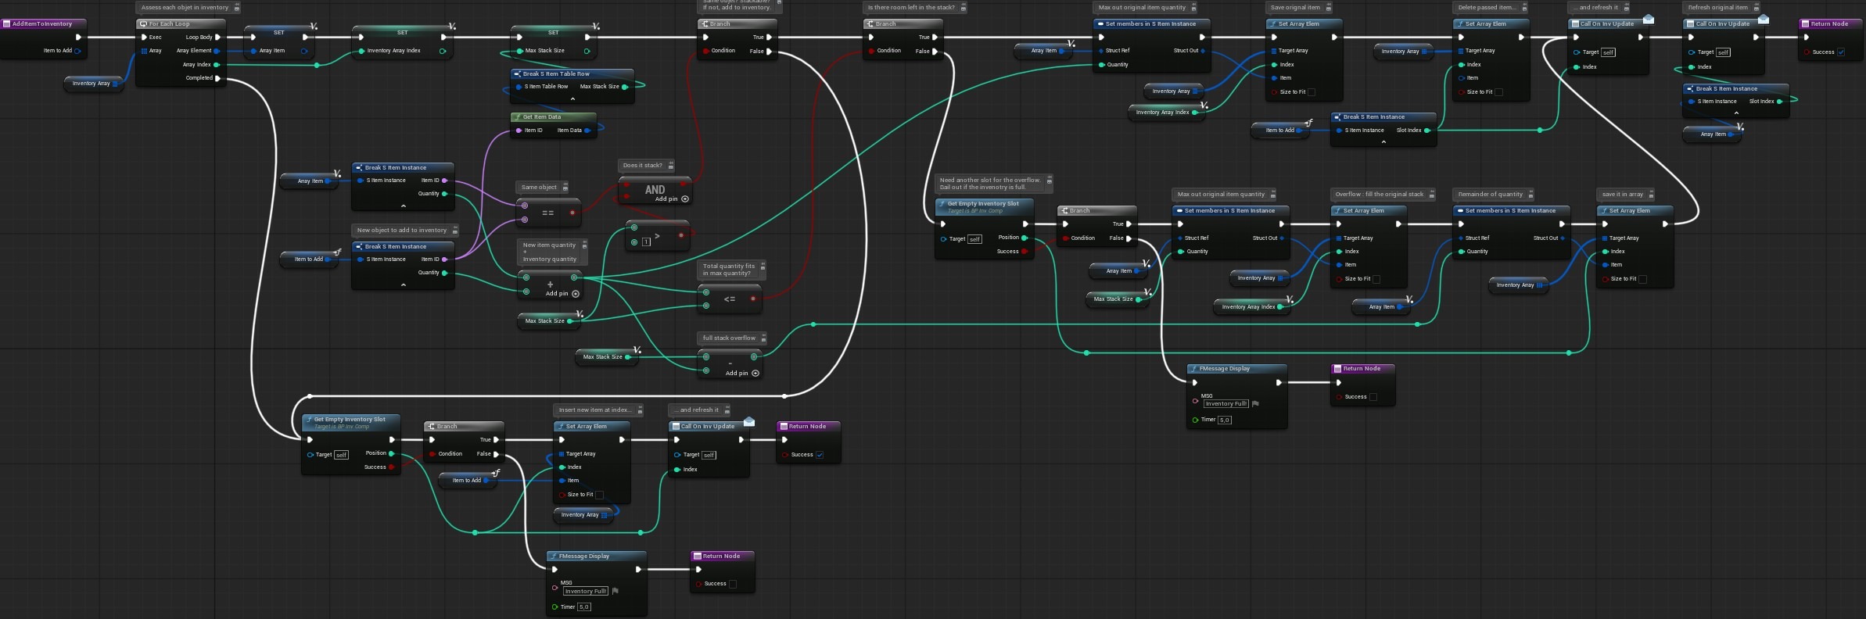The image size is (1866, 619).
Task: Click the For Each Loop node icon
Action: (x=143, y=24)
